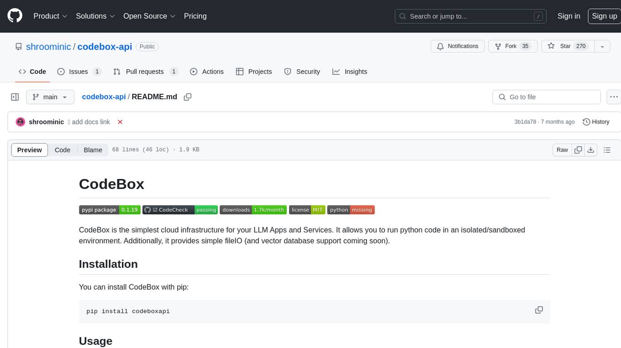Expand the main branch dropdown
This screenshot has height=348, width=621.
(x=50, y=97)
